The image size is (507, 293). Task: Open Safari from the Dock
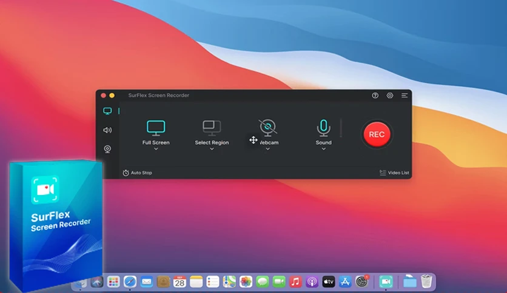pyautogui.click(x=130, y=281)
